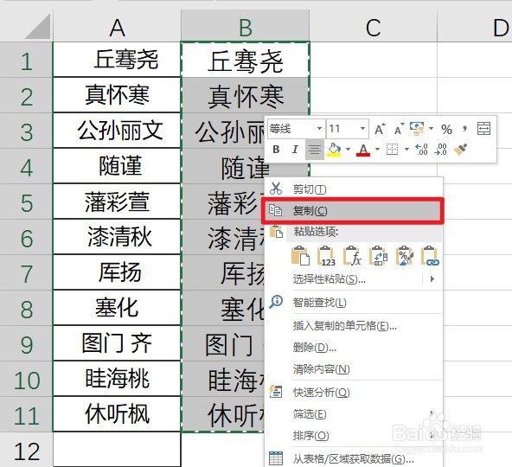Select cell A2 containing 真怀寒

[117, 95]
